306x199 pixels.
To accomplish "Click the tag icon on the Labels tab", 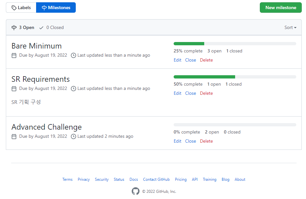I will click(x=14, y=8).
